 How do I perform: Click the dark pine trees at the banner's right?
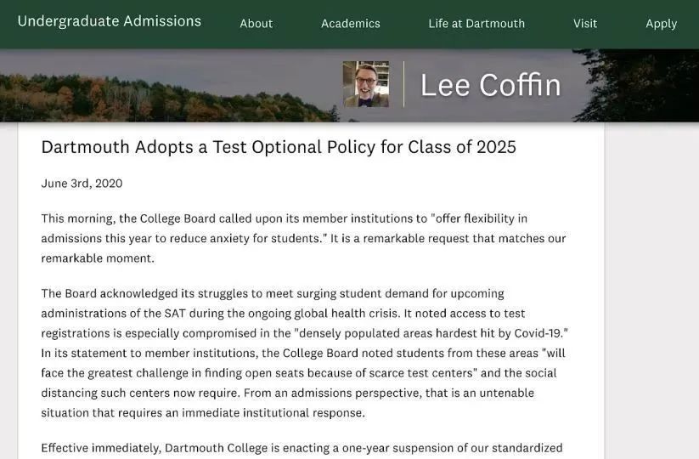point(645,85)
